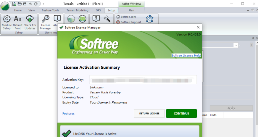258x137 pixels.
Task: Click the round terrain globe icon
Action: [x=71, y=19]
